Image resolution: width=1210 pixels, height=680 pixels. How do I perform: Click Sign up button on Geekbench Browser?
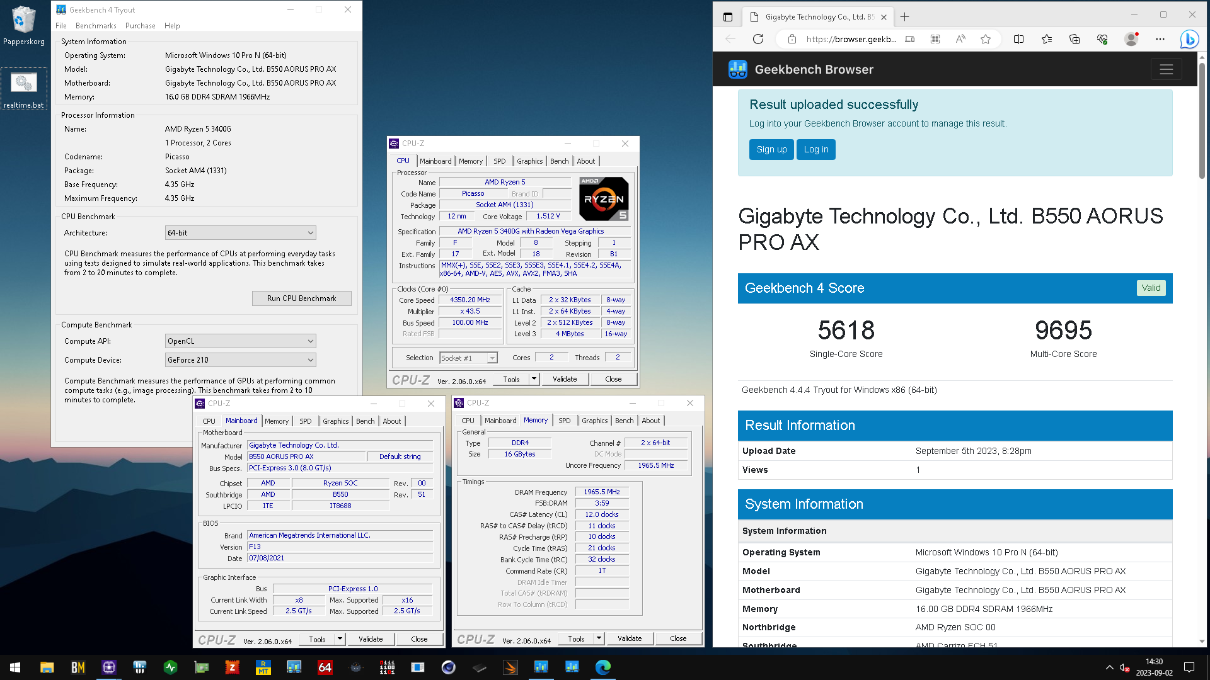[771, 149]
